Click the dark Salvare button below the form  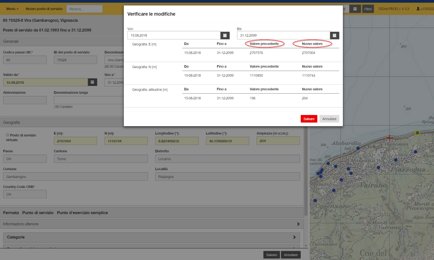tap(272, 255)
